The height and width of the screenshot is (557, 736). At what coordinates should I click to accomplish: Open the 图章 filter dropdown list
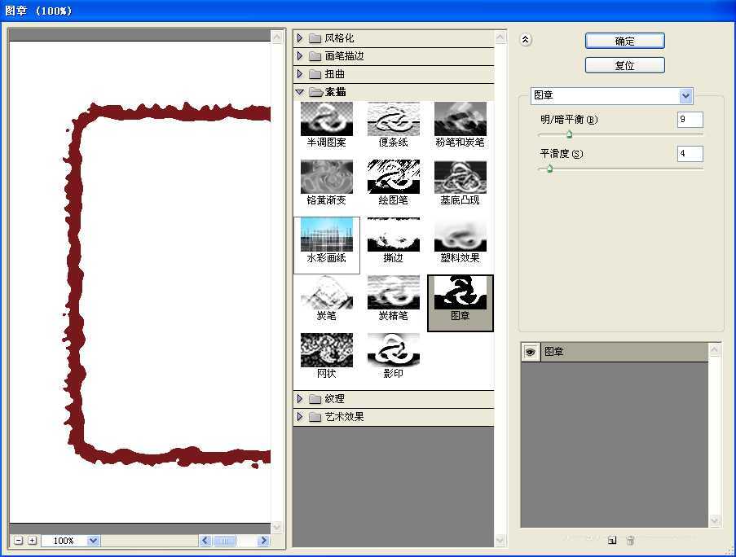[684, 95]
